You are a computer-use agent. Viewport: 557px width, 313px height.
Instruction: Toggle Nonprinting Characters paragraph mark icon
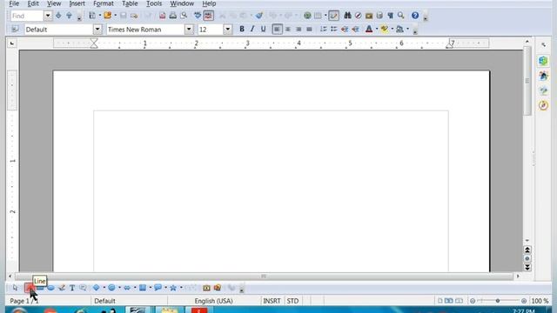click(390, 16)
